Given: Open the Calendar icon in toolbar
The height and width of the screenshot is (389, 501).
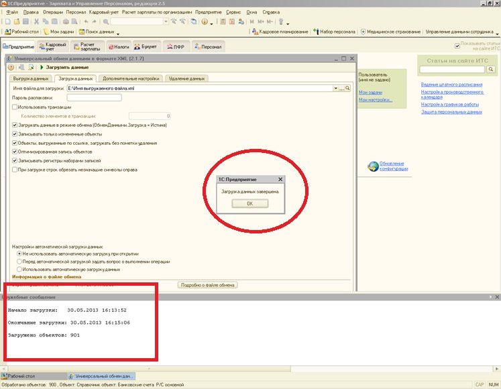Looking at the screenshot, I should point(232,21).
